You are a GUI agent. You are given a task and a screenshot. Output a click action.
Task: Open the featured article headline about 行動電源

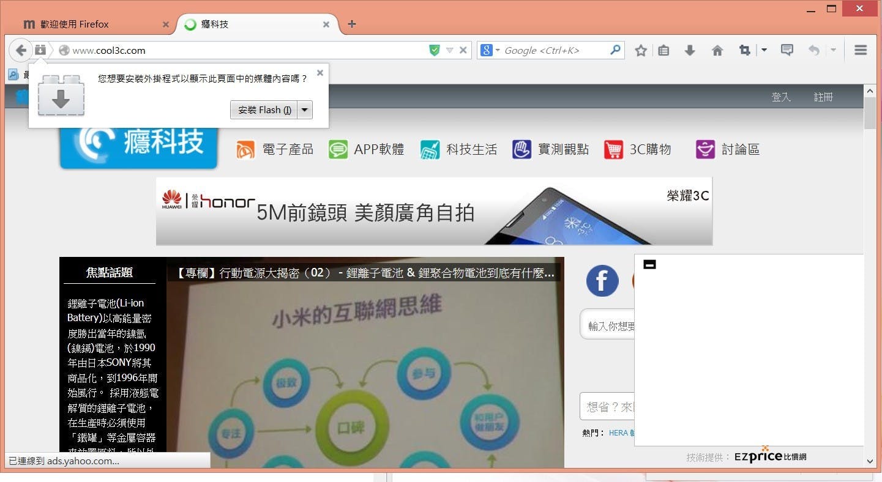point(365,273)
